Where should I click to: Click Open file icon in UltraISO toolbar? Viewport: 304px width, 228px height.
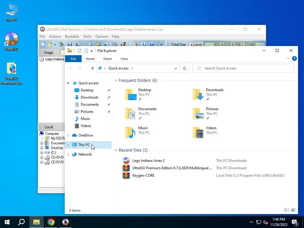pos(50,45)
